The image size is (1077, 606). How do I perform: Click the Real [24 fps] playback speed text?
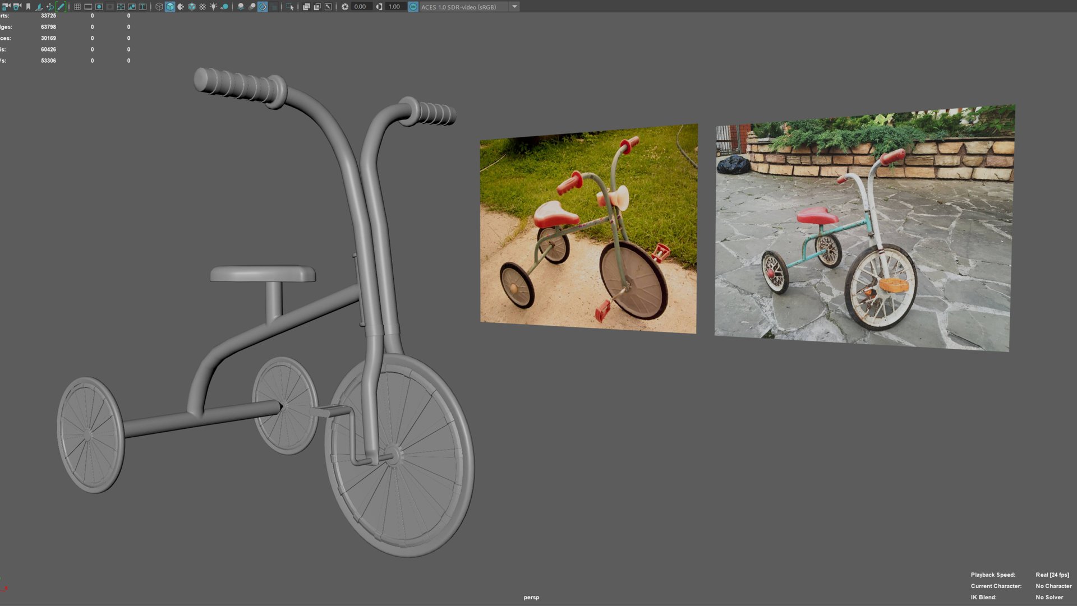pos(1052,575)
